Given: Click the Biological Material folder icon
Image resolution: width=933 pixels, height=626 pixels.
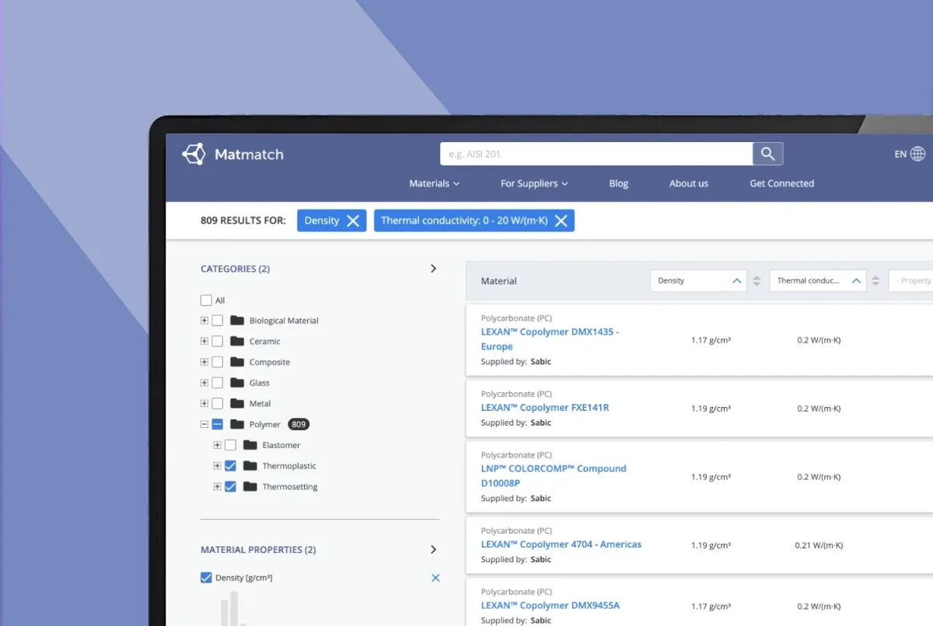Looking at the screenshot, I should [237, 320].
